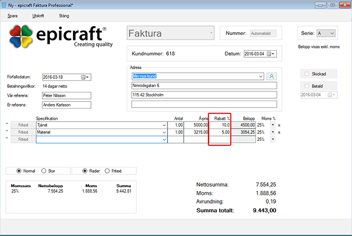Select the Normal radio button

point(19,171)
